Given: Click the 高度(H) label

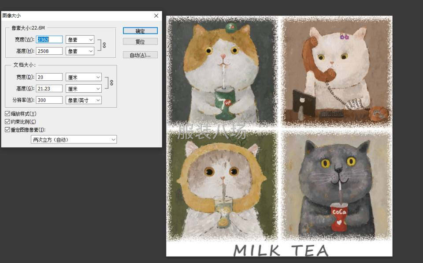Looking at the screenshot, I should [x=26, y=51].
